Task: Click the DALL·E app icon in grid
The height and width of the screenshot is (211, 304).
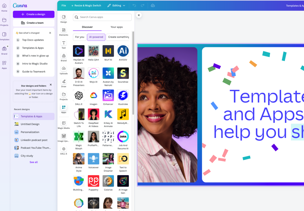Action: pos(79,96)
